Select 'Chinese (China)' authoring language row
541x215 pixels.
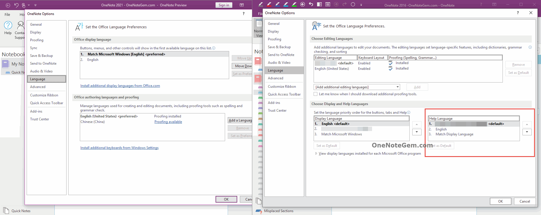pos(152,122)
